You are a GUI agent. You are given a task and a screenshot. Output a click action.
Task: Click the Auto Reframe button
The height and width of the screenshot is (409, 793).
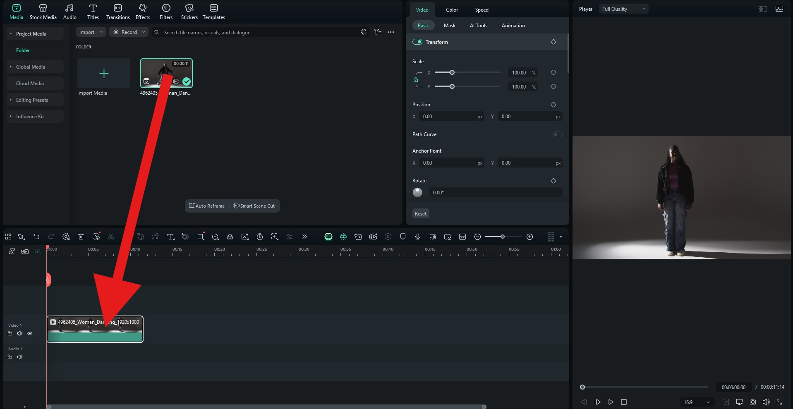[207, 206]
